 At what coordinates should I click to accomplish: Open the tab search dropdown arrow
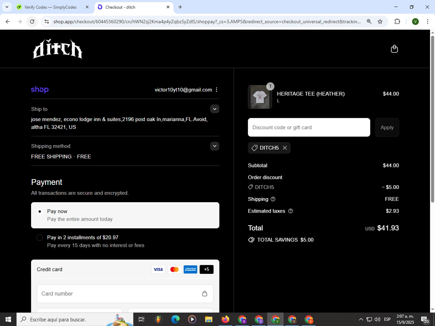point(7,7)
